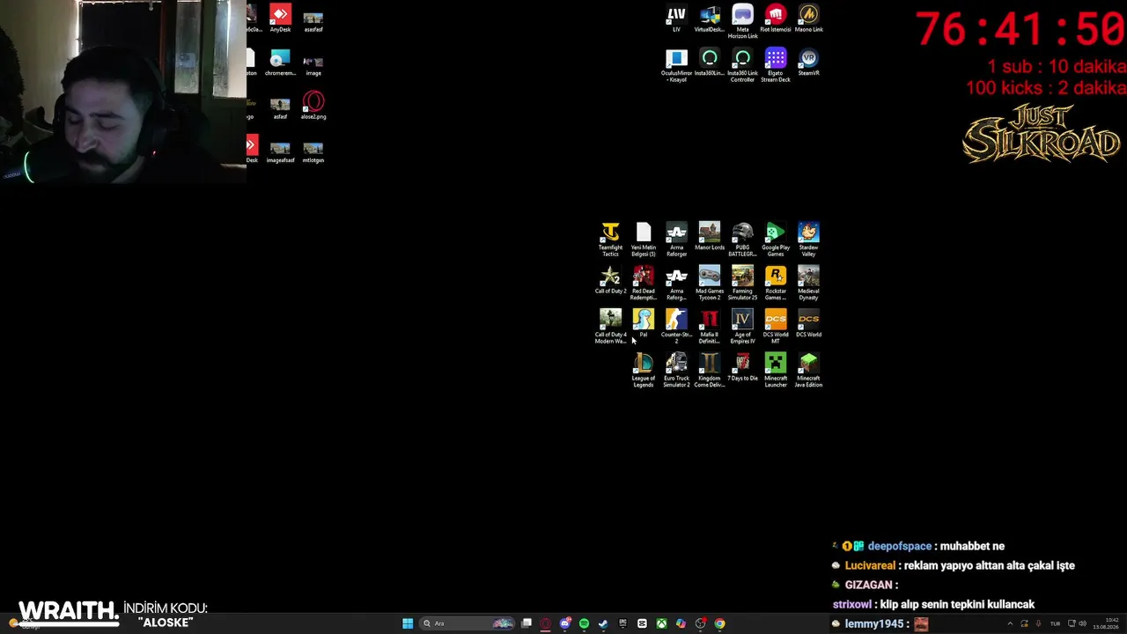Open the Counter-Strike 2 desktop shortcut
This screenshot has width=1127, height=634.
[676, 327]
